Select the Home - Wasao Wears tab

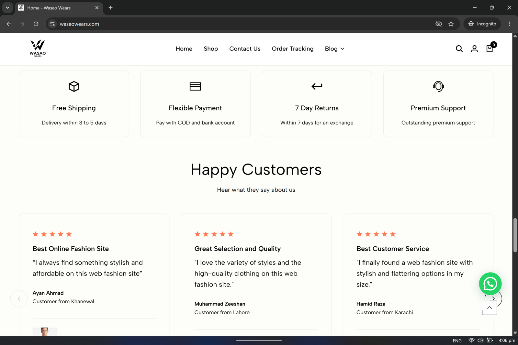tap(59, 8)
